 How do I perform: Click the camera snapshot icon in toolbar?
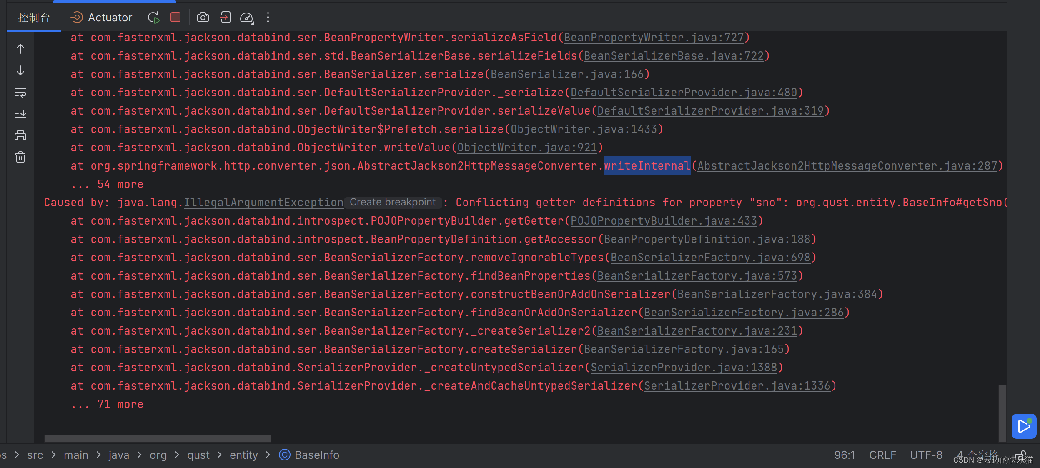click(203, 18)
